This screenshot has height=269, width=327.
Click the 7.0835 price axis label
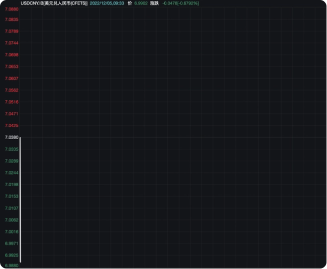[x=11, y=19]
